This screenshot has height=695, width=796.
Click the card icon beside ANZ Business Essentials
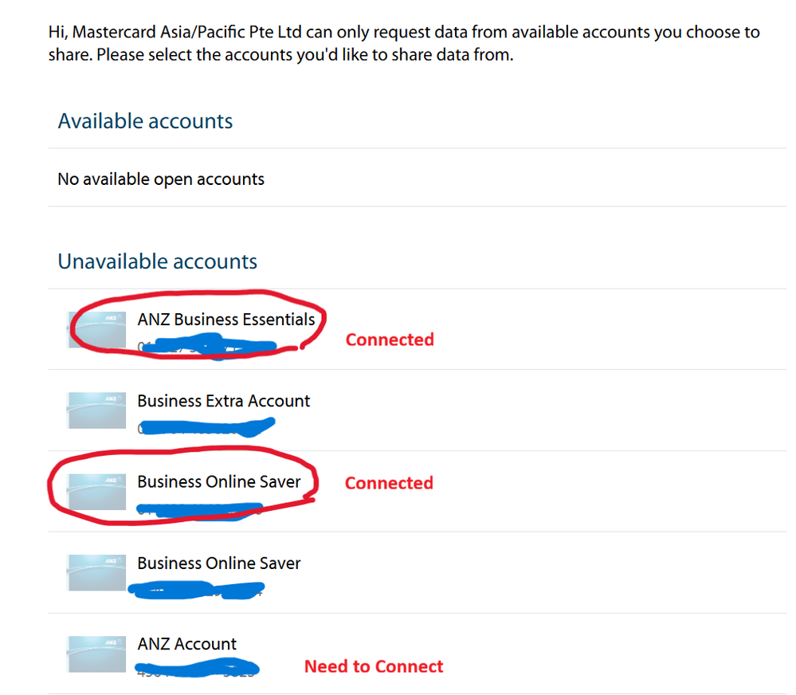96,329
